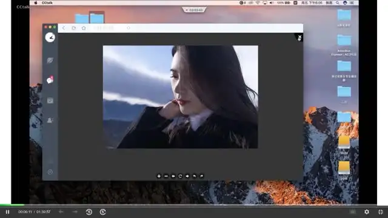The width and height of the screenshot is (388, 218).
Task: Go home with the house icon
Action: tap(84, 28)
